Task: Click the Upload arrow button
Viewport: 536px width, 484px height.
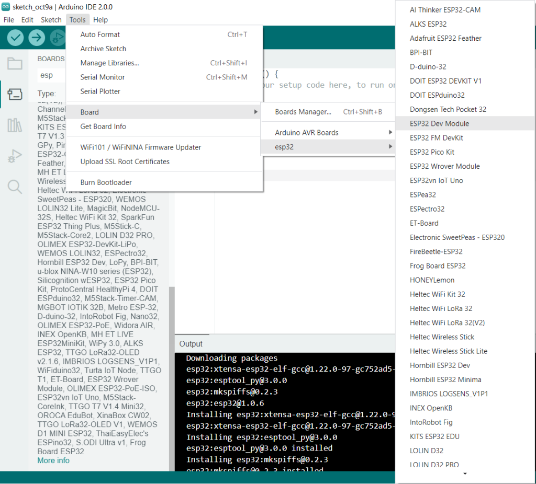Action: point(37,37)
